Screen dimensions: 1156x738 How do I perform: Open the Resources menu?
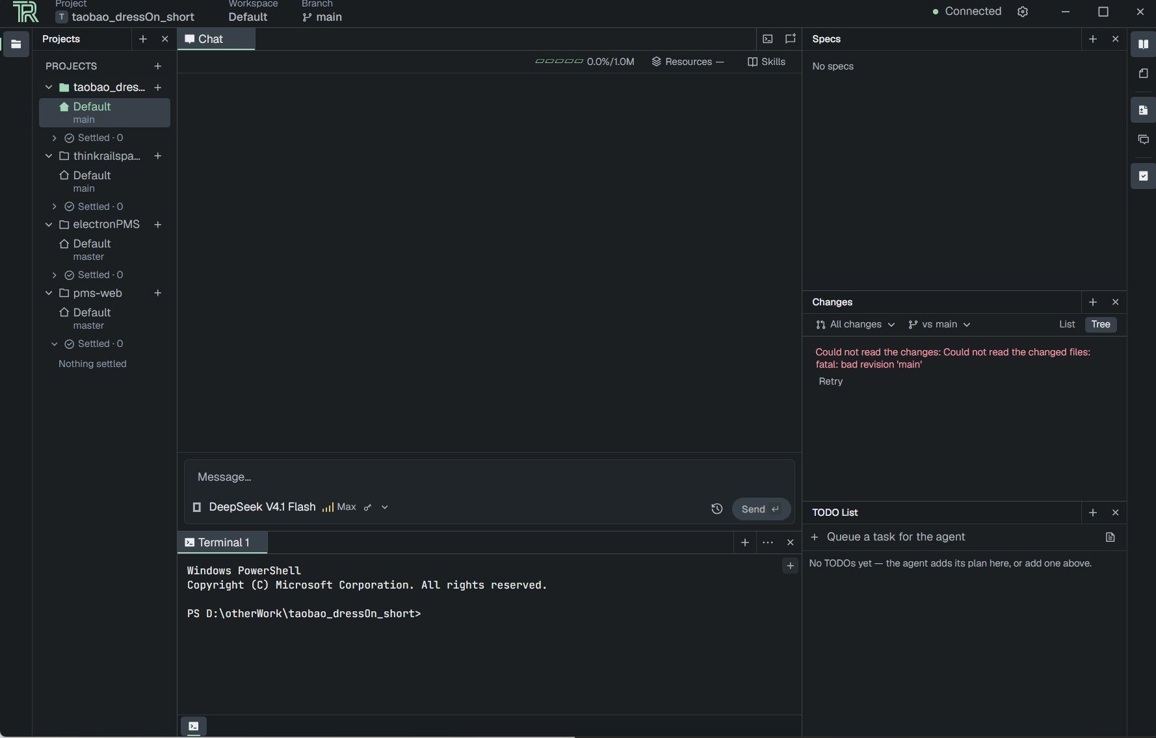point(688,62)
